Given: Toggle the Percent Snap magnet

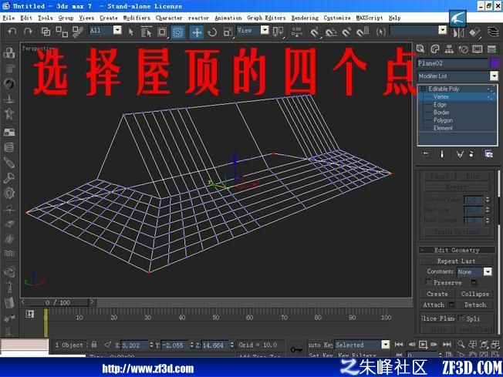Looking at the screenshot, I should [x=346, y=32].
